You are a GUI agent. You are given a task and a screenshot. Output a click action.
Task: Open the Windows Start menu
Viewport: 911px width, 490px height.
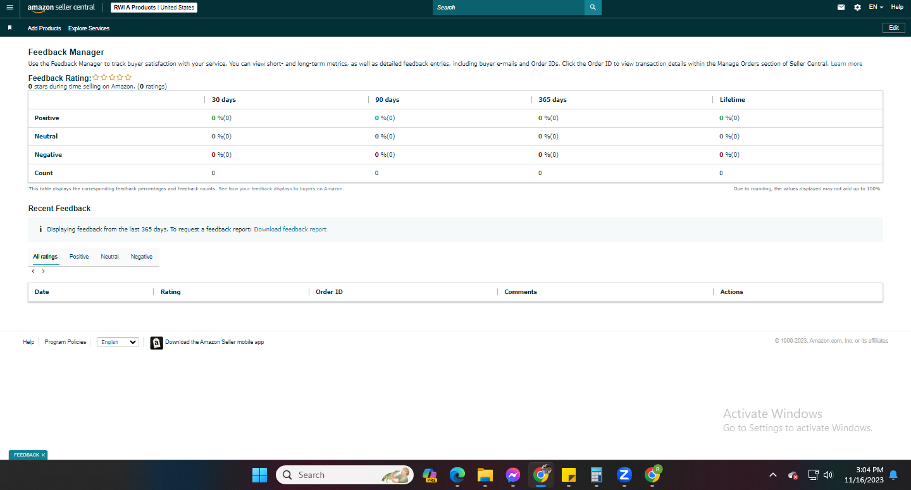point(259,475)
